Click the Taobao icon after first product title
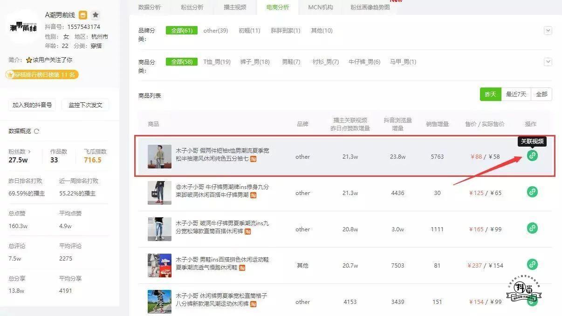The width and height of the screenshot is (562, 316). [x=254, y=159]
